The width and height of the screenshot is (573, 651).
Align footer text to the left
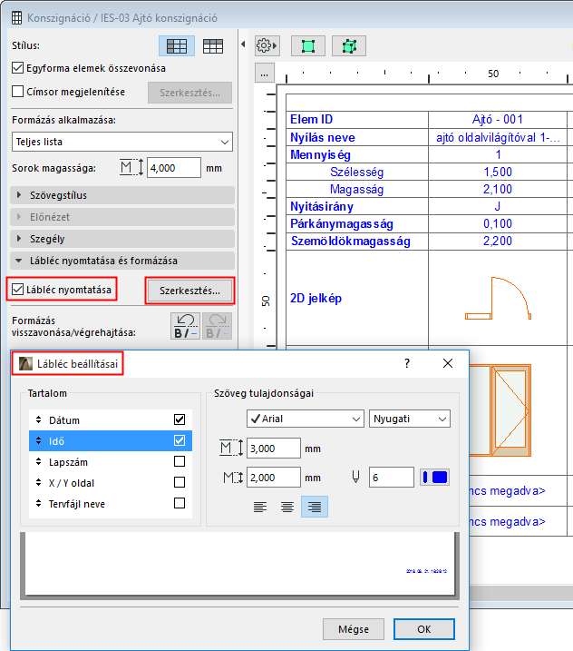[x=260, y=507]
